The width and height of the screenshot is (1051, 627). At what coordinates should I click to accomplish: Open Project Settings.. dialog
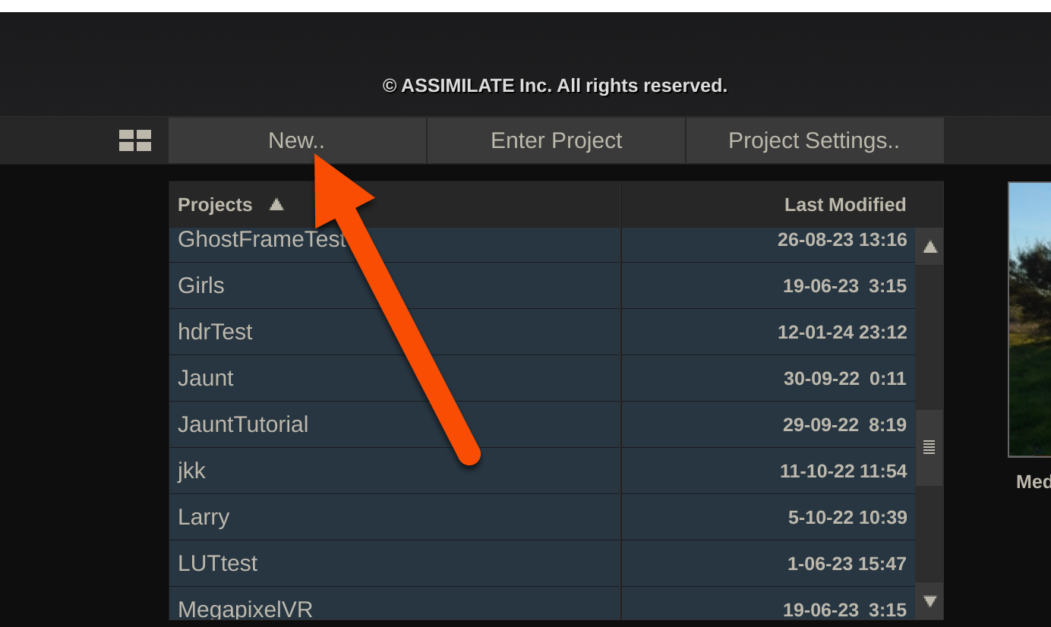coord(814,140)
